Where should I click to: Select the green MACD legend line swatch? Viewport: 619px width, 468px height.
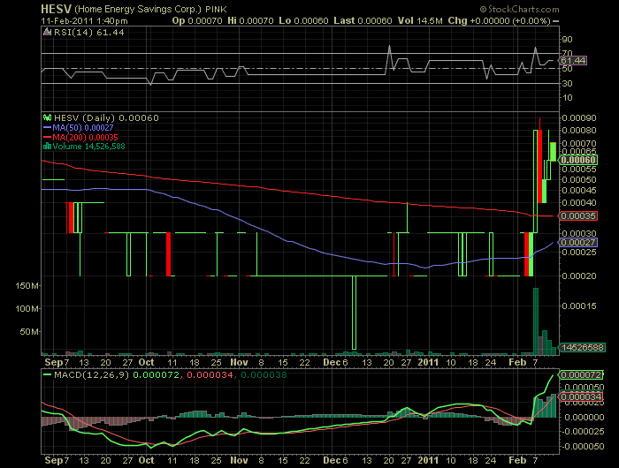[x=47, y=375]
